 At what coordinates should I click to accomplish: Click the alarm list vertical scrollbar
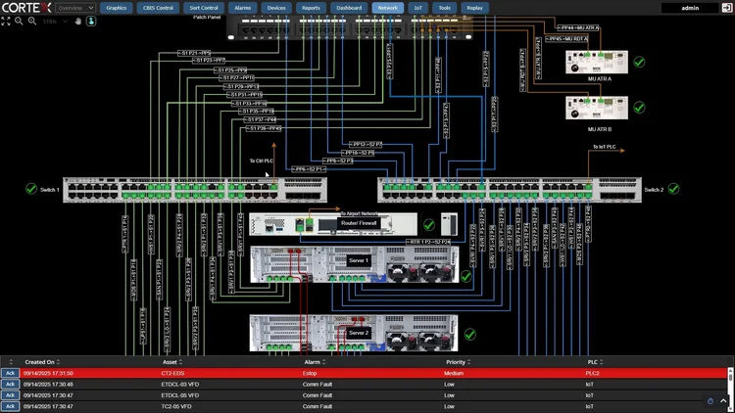coord(730,390)
